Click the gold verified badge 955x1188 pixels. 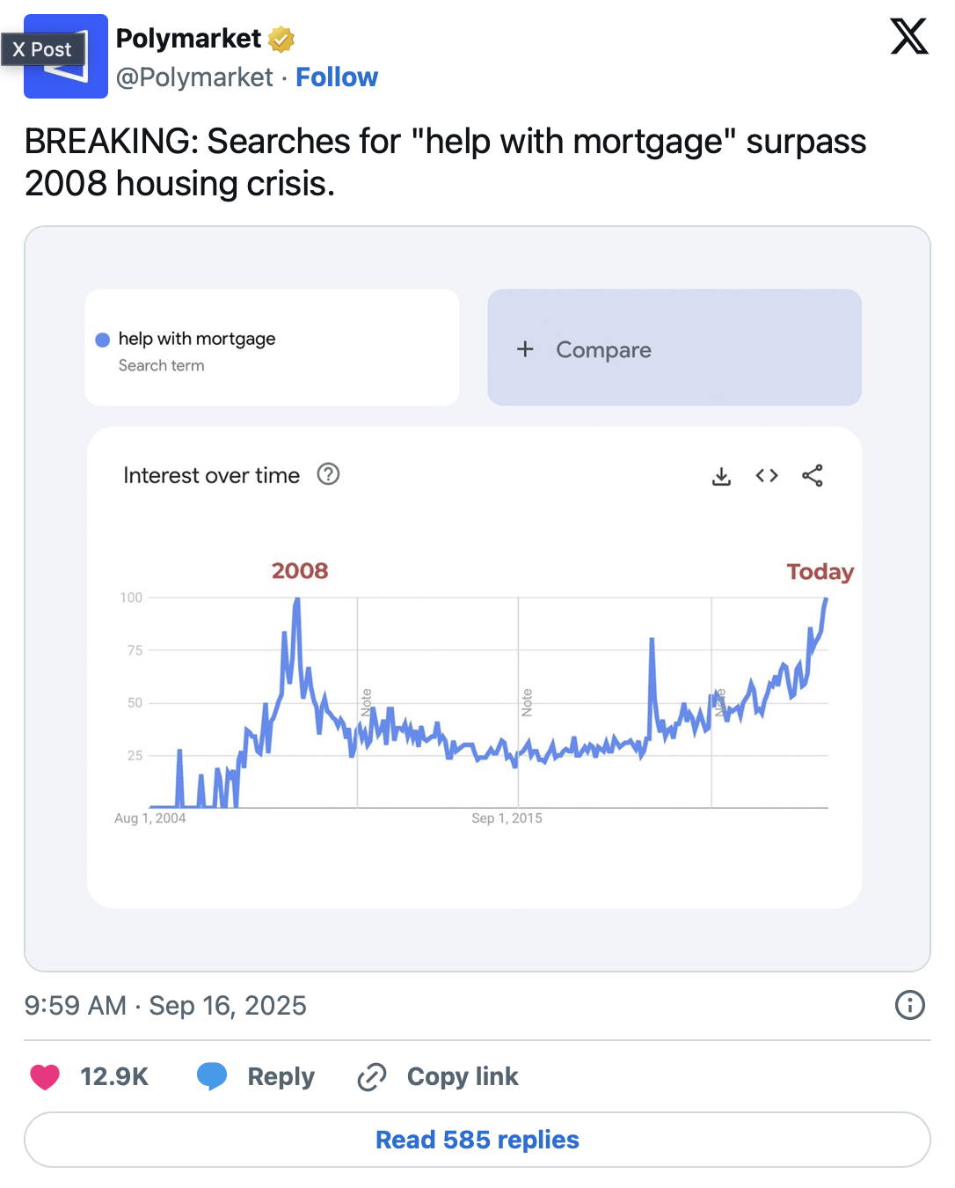pos(281,39)
